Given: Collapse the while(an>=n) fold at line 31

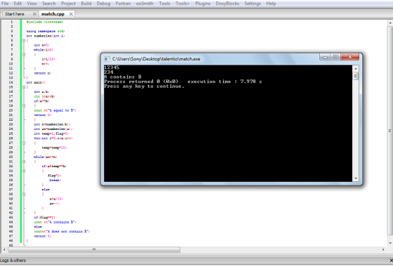Looking at the screenshot, I should coord(24,162).
